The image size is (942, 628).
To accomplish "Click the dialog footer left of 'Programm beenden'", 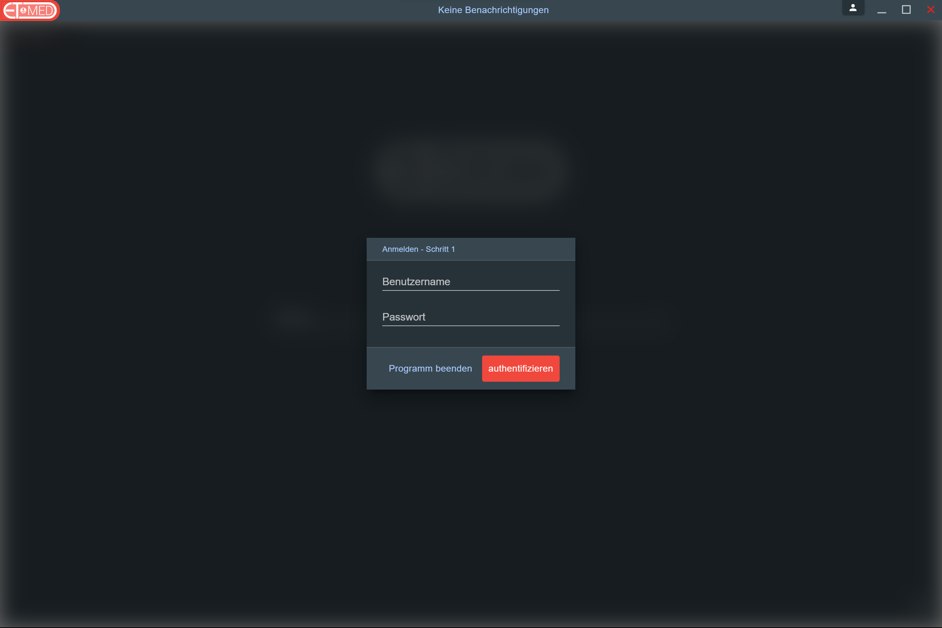I will (x=377, y=369).
